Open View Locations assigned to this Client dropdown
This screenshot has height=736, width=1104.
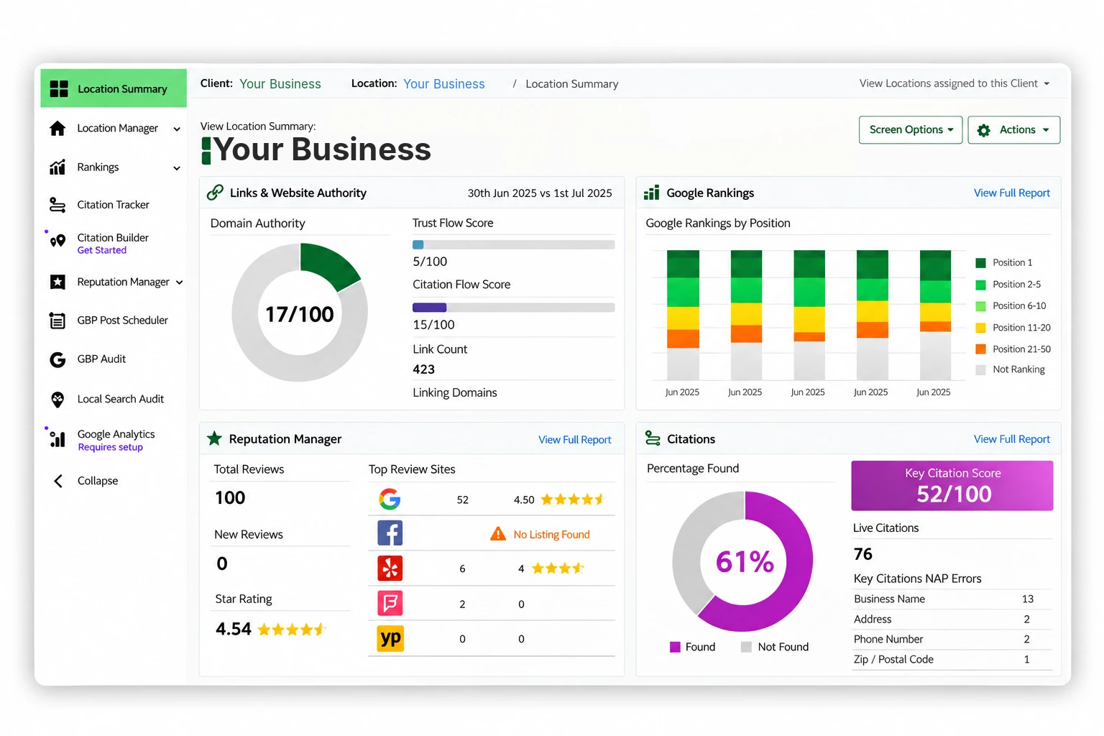pos(954,83)
